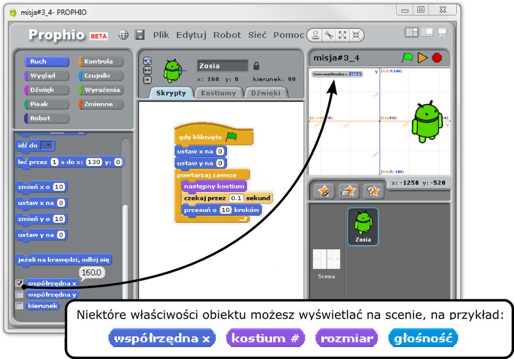Open the Wygląd block category
The width and height of the screenshot is (514, 359).
click(47, 76)
